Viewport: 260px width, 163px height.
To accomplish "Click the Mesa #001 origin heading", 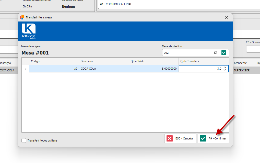I will coord(35,53).
